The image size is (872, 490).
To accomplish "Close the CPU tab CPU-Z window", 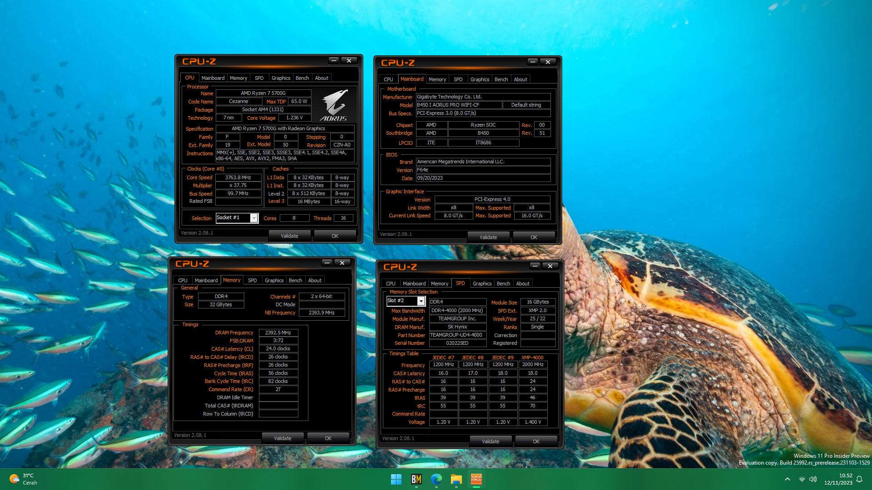I will click(349, 61).
